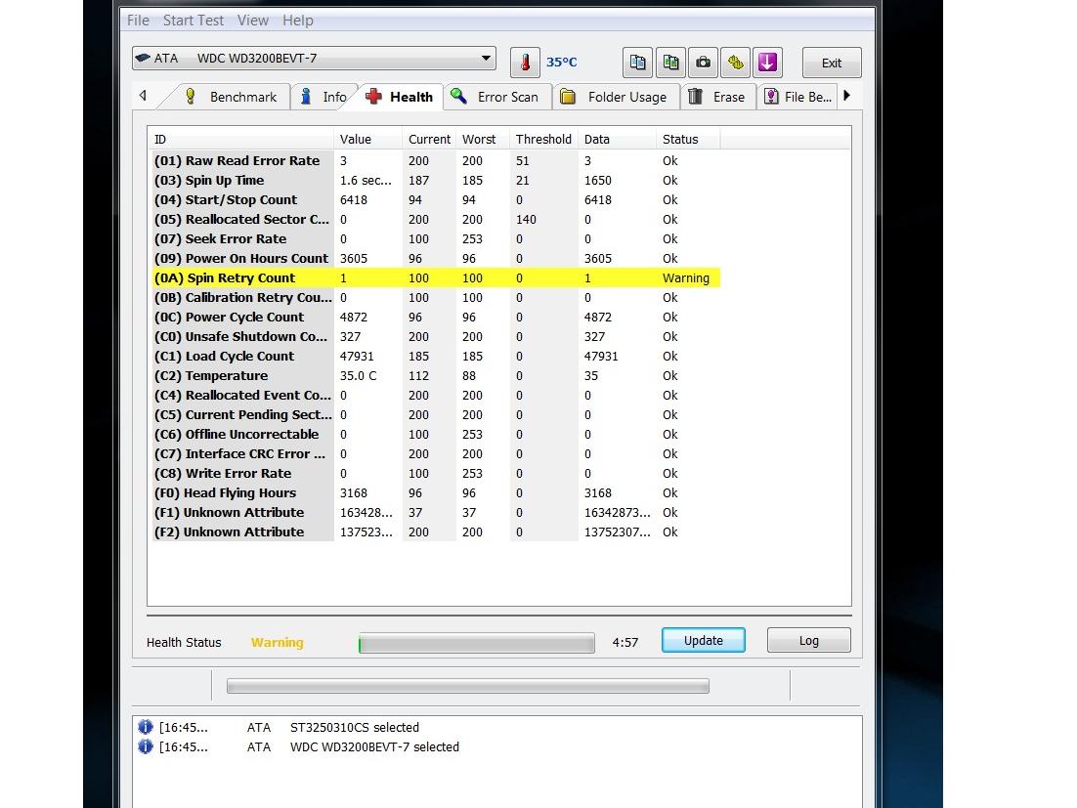The width and height of the screenshot is (1077, 808).
Task: Click the info icon of first log entry
Action: [146, 727]
